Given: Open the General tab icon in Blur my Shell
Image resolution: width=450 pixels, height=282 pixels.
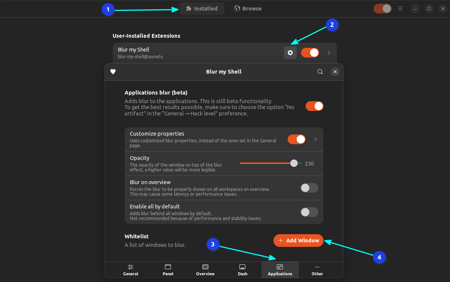Looking at the screenshot, I should 130,267.
